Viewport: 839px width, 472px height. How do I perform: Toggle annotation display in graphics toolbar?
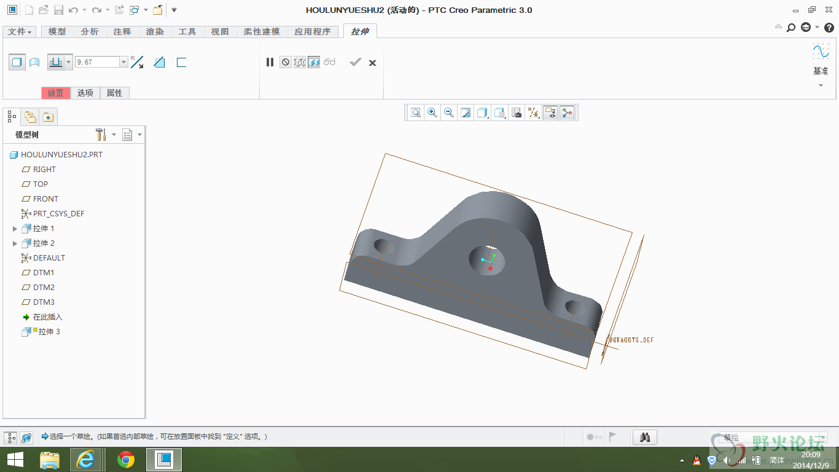(550, 112)
